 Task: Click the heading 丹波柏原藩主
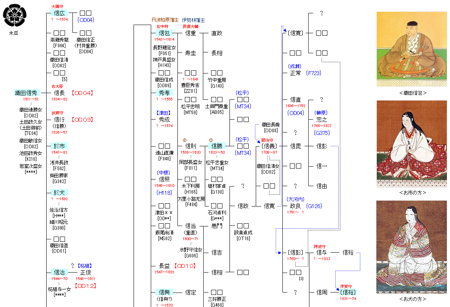pos(165,20)
